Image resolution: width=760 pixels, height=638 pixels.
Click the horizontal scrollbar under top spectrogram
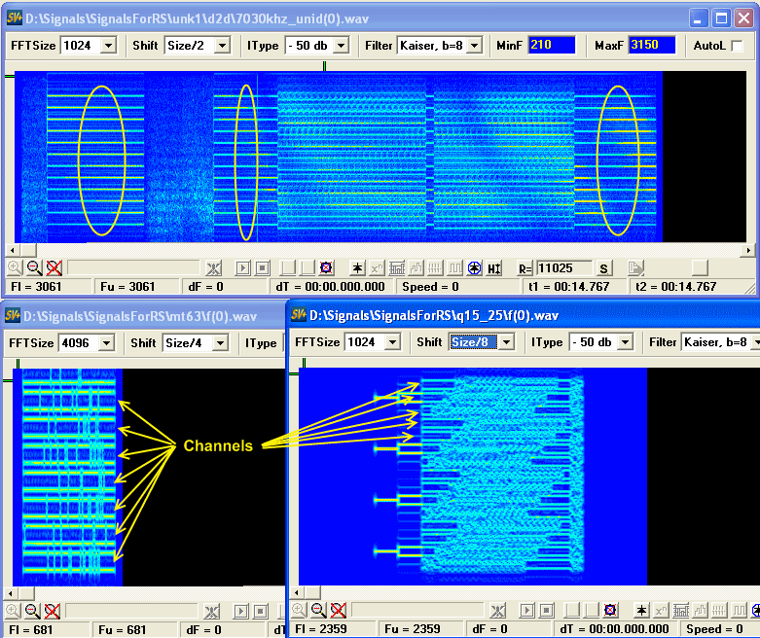click(x=380, y=250)
